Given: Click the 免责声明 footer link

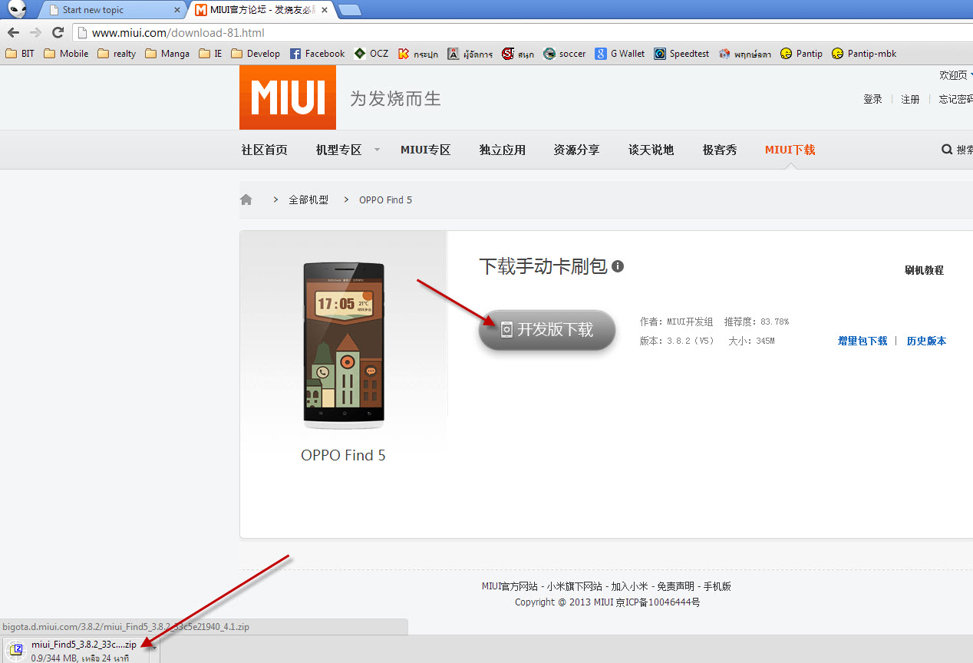Looking at the screenshot, I should pos(675,586).
